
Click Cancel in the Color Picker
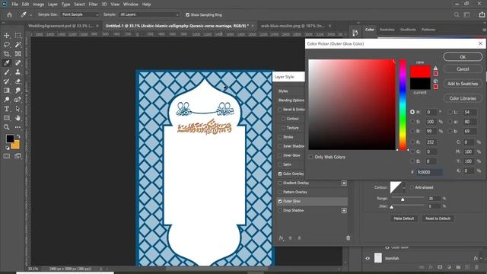point(463,69)
